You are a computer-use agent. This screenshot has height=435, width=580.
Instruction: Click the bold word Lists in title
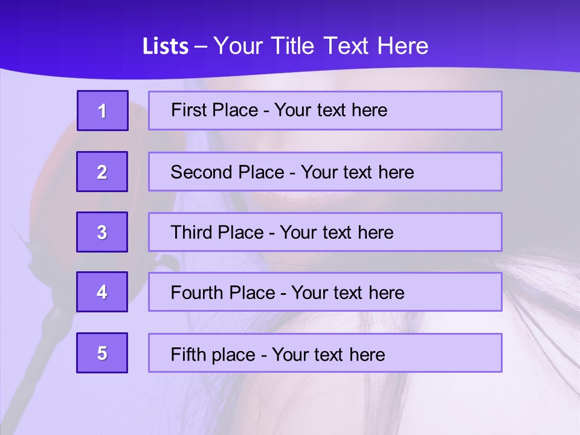166,47
